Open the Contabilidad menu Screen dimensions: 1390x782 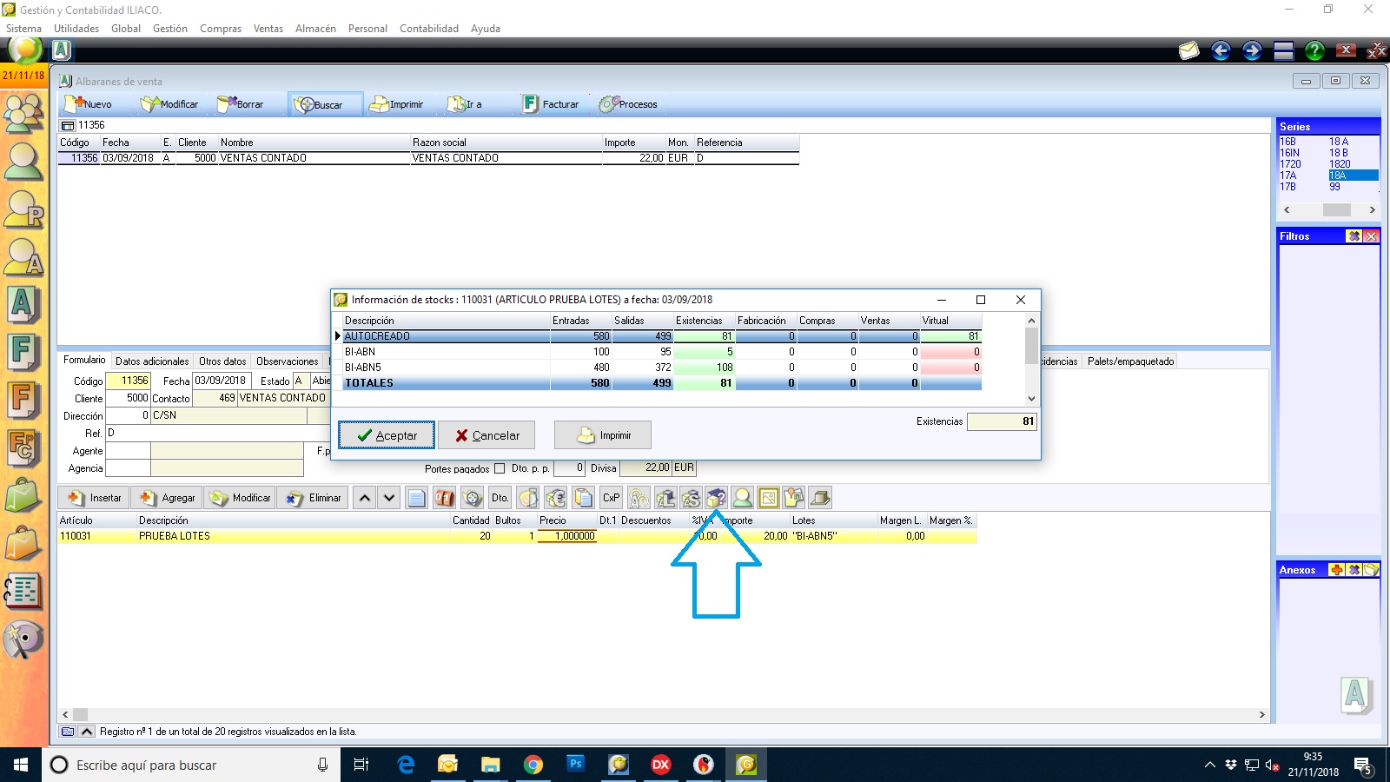[429, 29]
